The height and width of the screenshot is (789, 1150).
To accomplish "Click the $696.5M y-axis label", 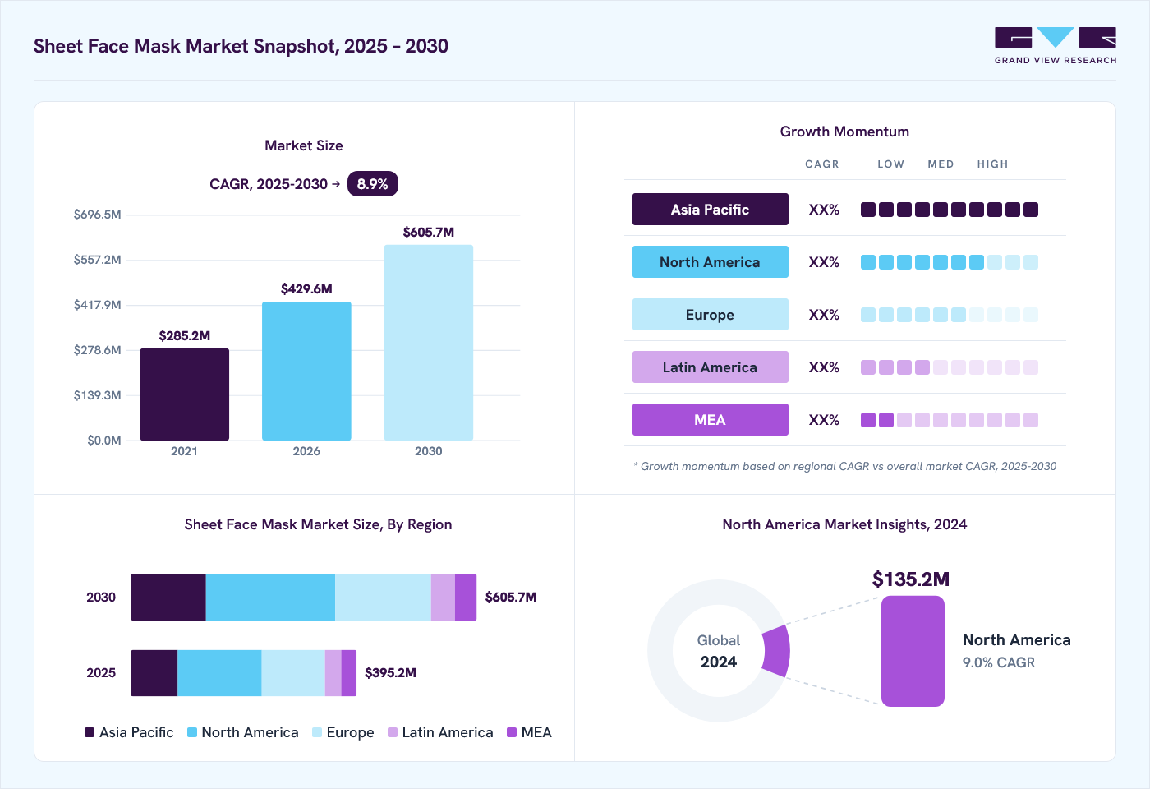I will click(x=98, y=215).
